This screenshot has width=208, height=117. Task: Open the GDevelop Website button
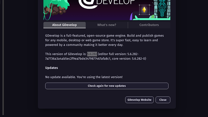click(139, 100)
